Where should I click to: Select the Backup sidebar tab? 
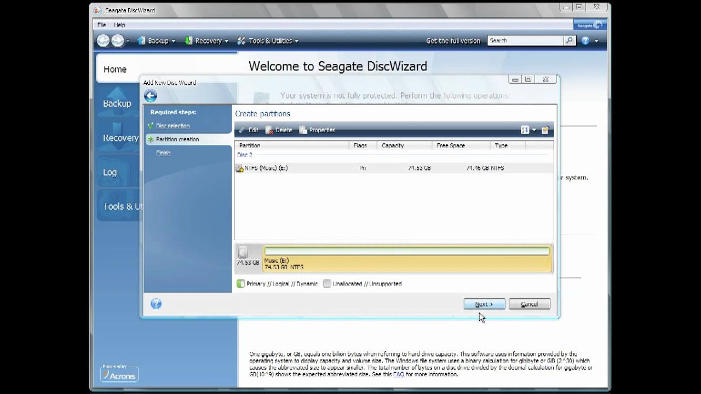[x=118, y=103]
